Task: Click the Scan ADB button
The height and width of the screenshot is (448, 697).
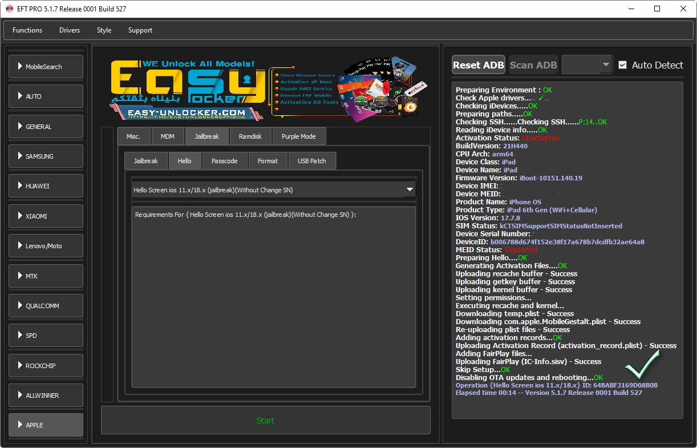Action: coord(533,65)
